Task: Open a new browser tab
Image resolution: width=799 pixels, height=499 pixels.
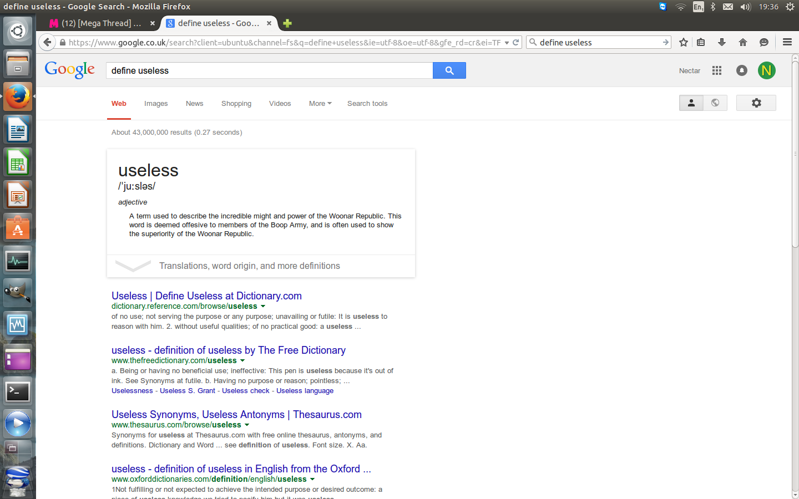Action: tap(287, 23)
